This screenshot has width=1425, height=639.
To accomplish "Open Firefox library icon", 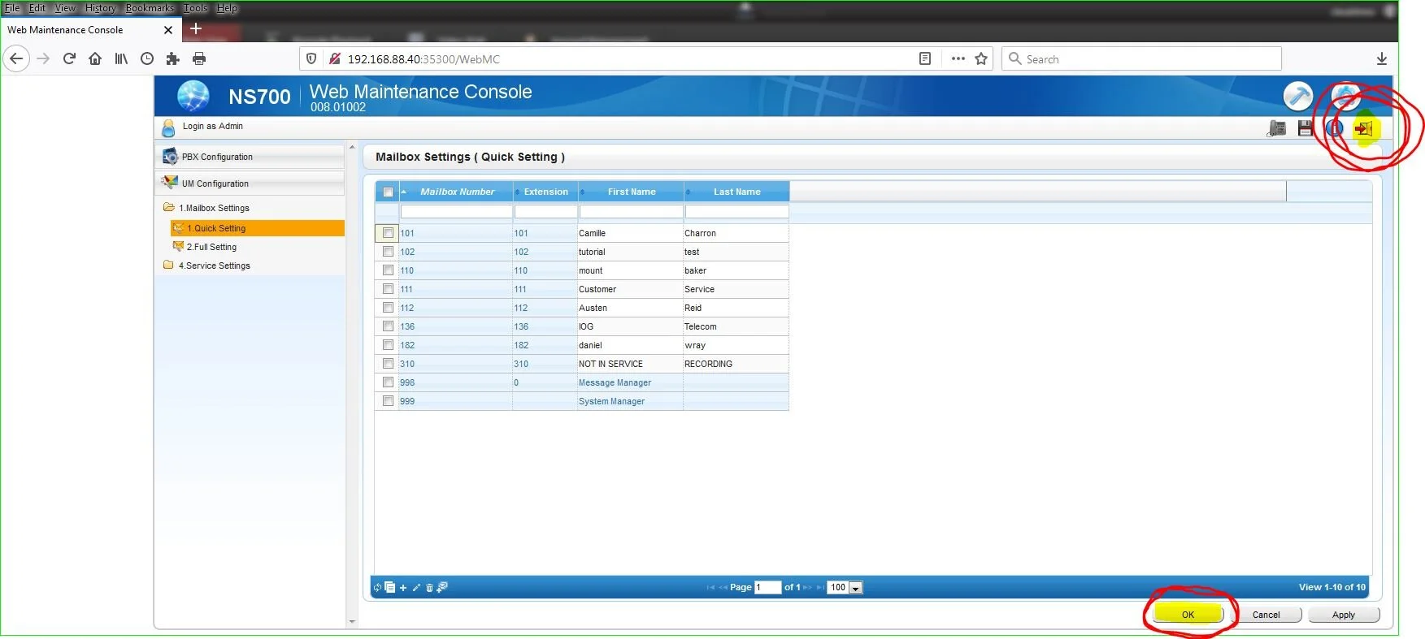I will pos(121,58).
